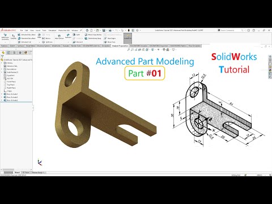This screenshot has width=272, height=204.
Task: Open the Reference Geometry dropdown arrow
Action: (5, 42)
